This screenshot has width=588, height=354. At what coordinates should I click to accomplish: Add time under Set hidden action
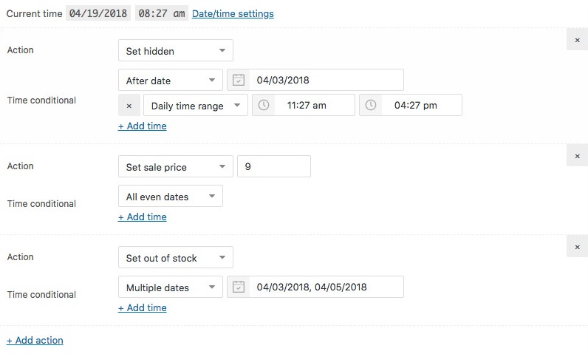(x=143, y=126)
